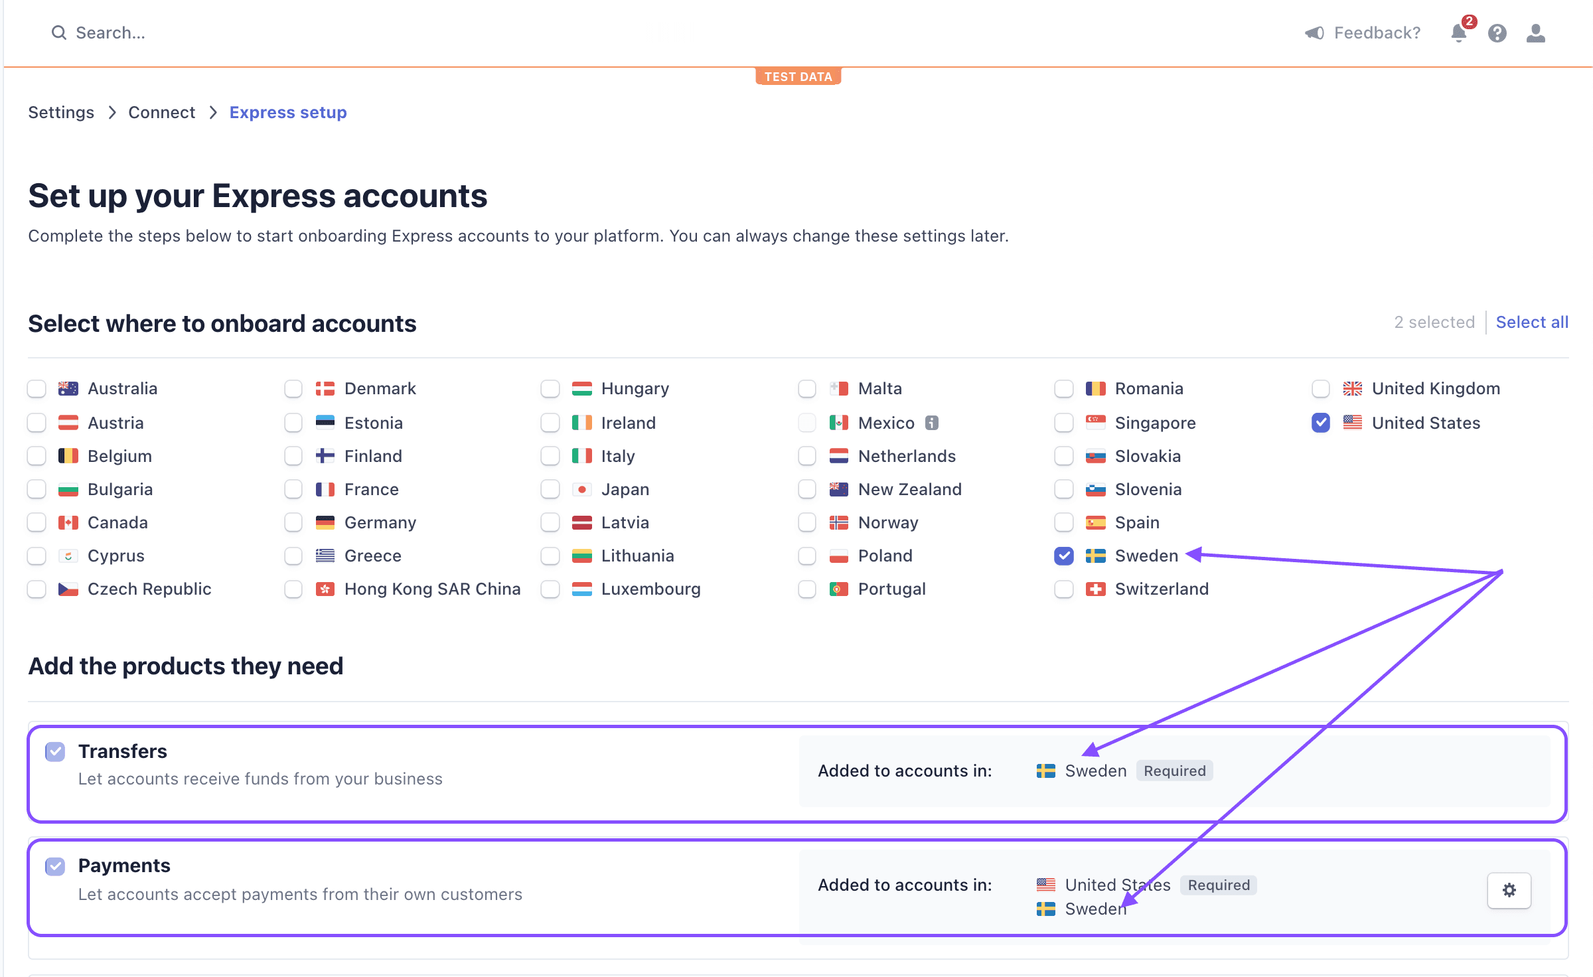Click the Select all link

[x=1532, y=322]
